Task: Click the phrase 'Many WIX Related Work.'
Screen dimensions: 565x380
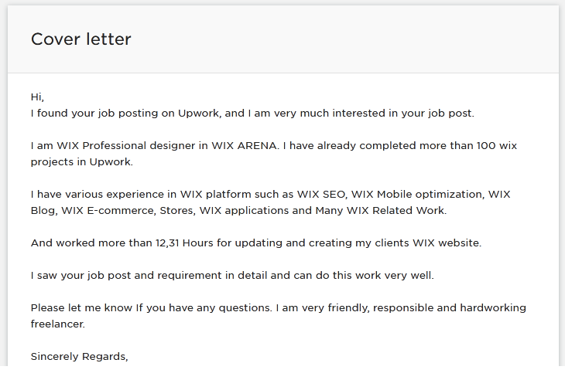Action: pos(381,211)
